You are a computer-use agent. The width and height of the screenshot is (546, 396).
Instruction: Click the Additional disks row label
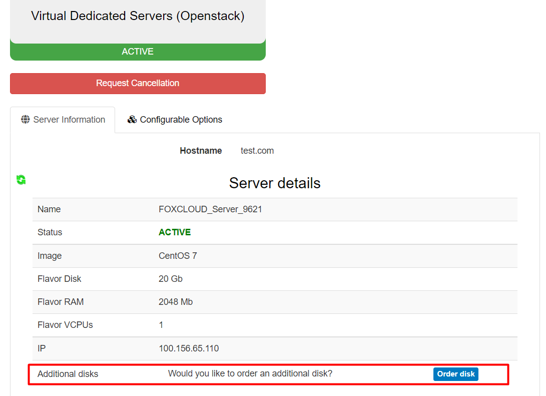(x=68, y=374)
